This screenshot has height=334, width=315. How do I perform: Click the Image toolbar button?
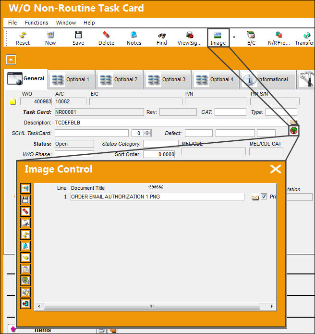218,38
